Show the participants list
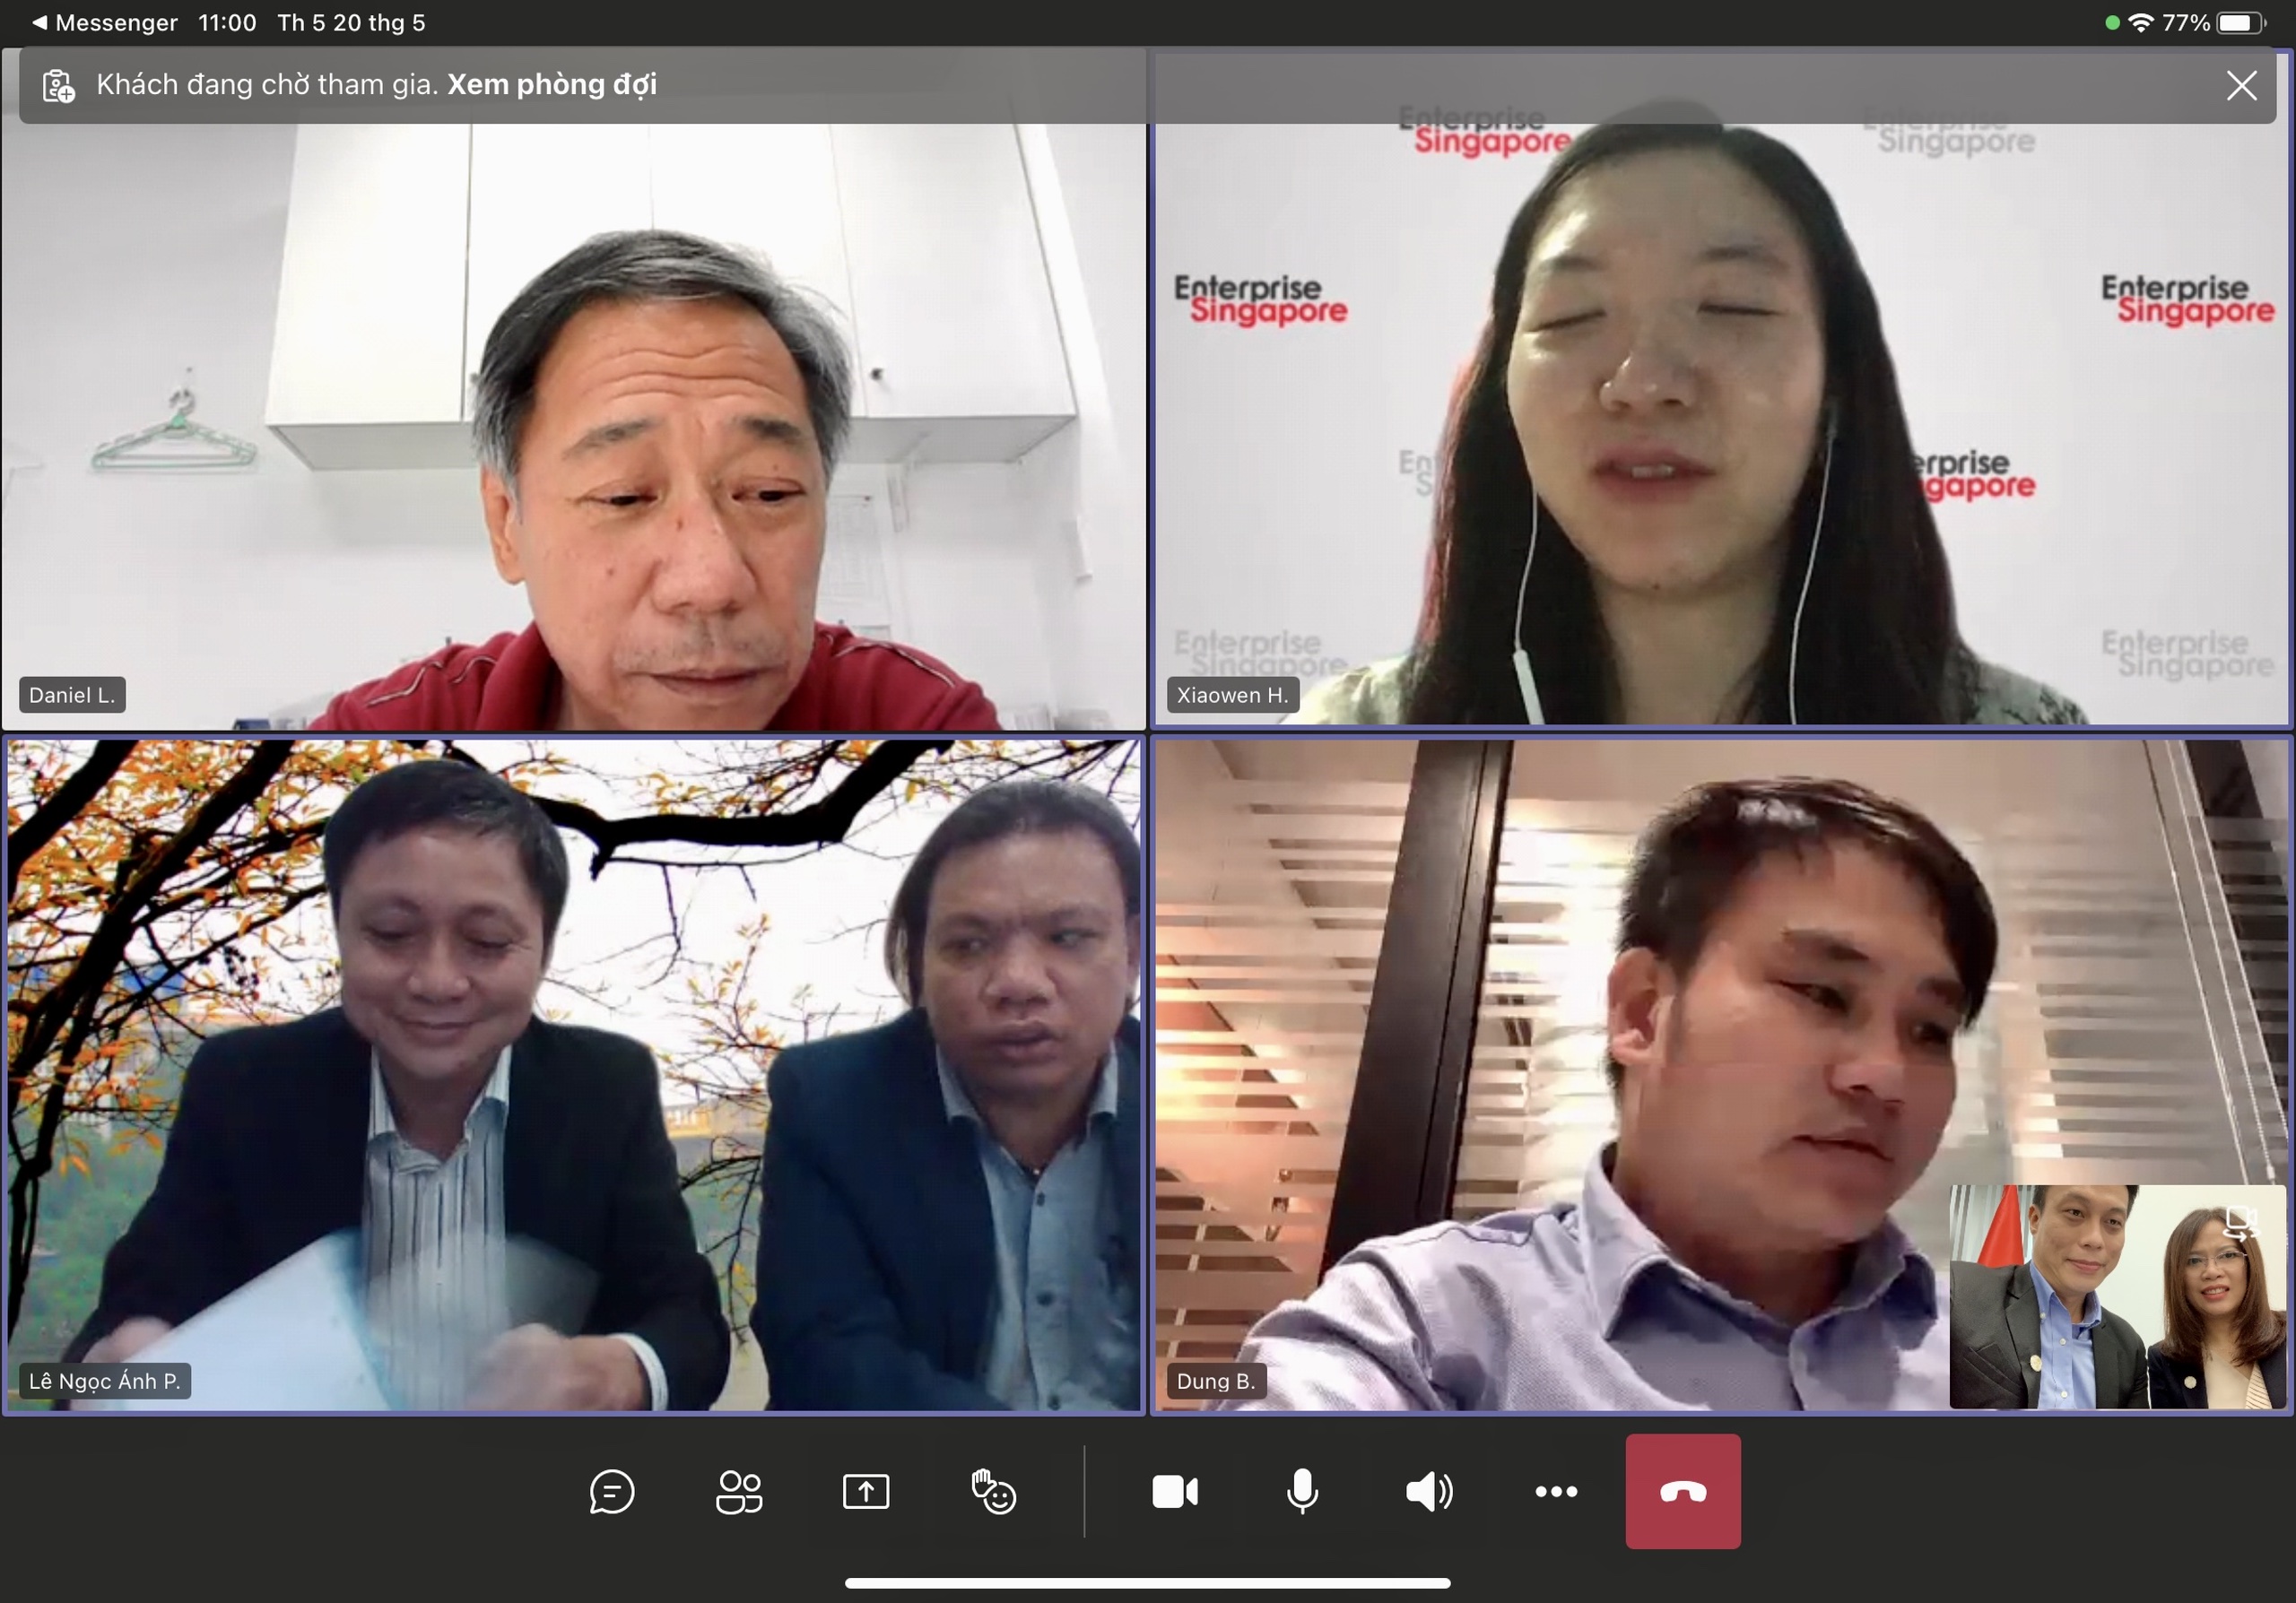 pyautogui.click(x=739, y=1492)
